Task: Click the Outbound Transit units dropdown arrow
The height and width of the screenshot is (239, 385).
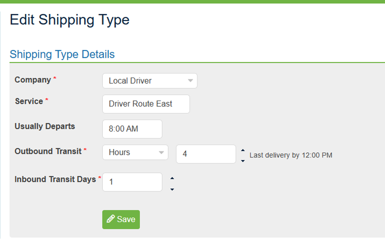Action: click(162, 152)
